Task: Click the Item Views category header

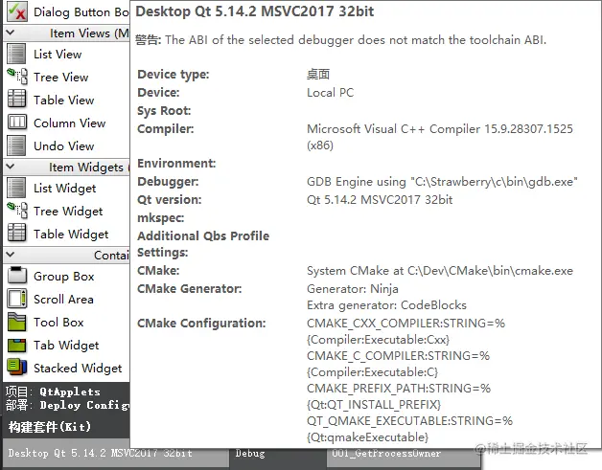Action: pos(66,33)
